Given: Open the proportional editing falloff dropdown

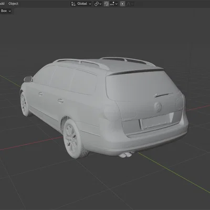Looking at the screenshot, I should pyautogui.click(x=130, y=4).
